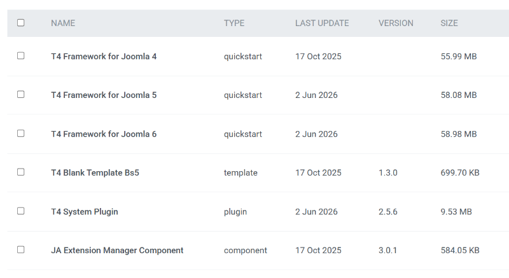Tick the JA Extension Manager Component checkbox
This screenshot has height=278, width=509.
click(x=21, y=250)
